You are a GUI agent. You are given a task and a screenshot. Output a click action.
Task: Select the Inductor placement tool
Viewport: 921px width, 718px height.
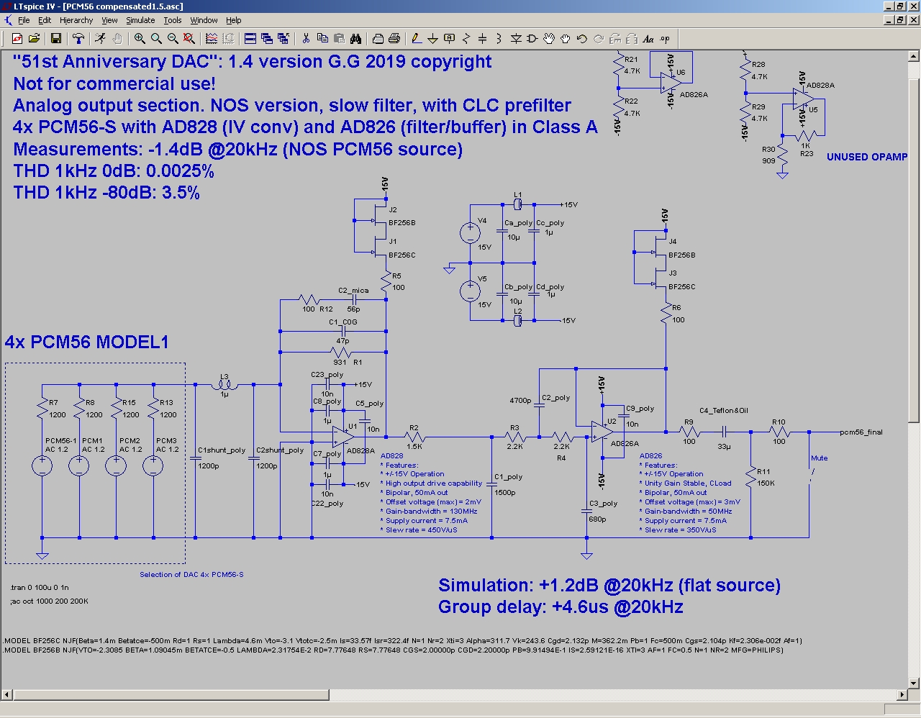coord(499,38)
